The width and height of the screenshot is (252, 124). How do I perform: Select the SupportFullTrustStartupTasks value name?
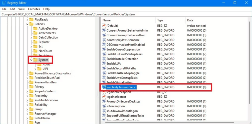(125, 116)
